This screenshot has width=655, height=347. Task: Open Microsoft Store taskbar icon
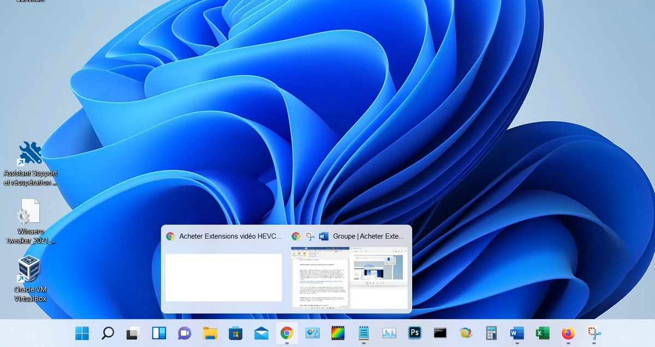tap(235, 333)
